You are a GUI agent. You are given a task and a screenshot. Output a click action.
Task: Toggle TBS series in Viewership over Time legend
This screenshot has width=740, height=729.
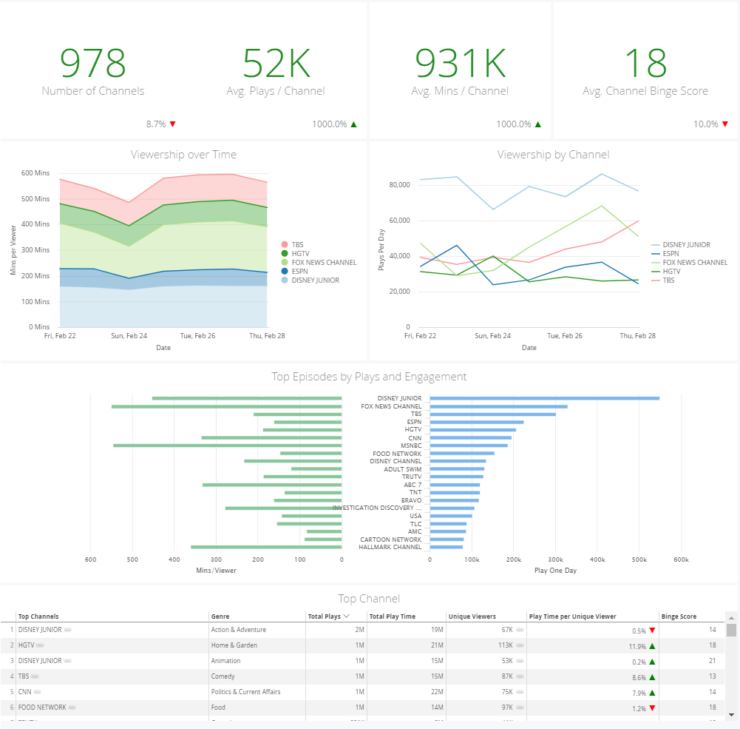click(293, 245)
